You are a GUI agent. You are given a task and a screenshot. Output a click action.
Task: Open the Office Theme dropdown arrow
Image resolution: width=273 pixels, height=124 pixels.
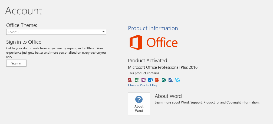(103, 32)
